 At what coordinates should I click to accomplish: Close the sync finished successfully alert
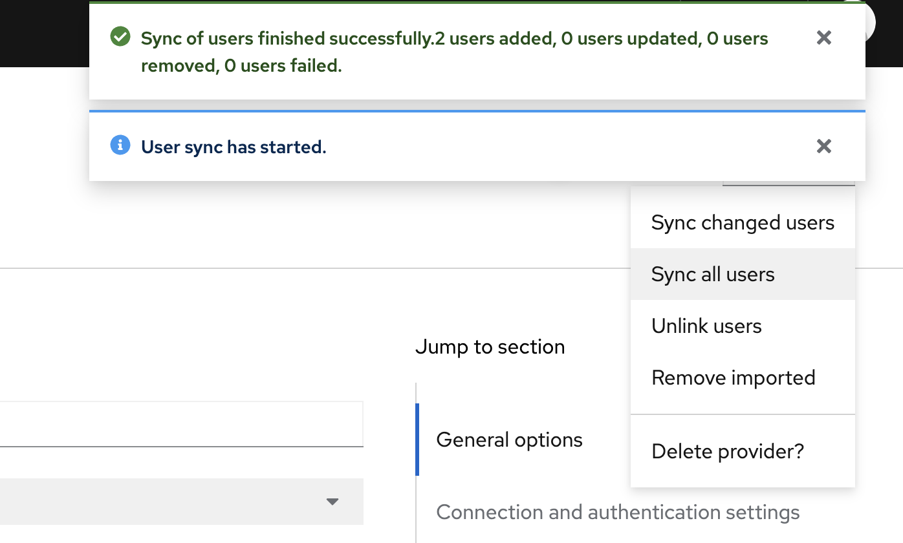(823, 37)
